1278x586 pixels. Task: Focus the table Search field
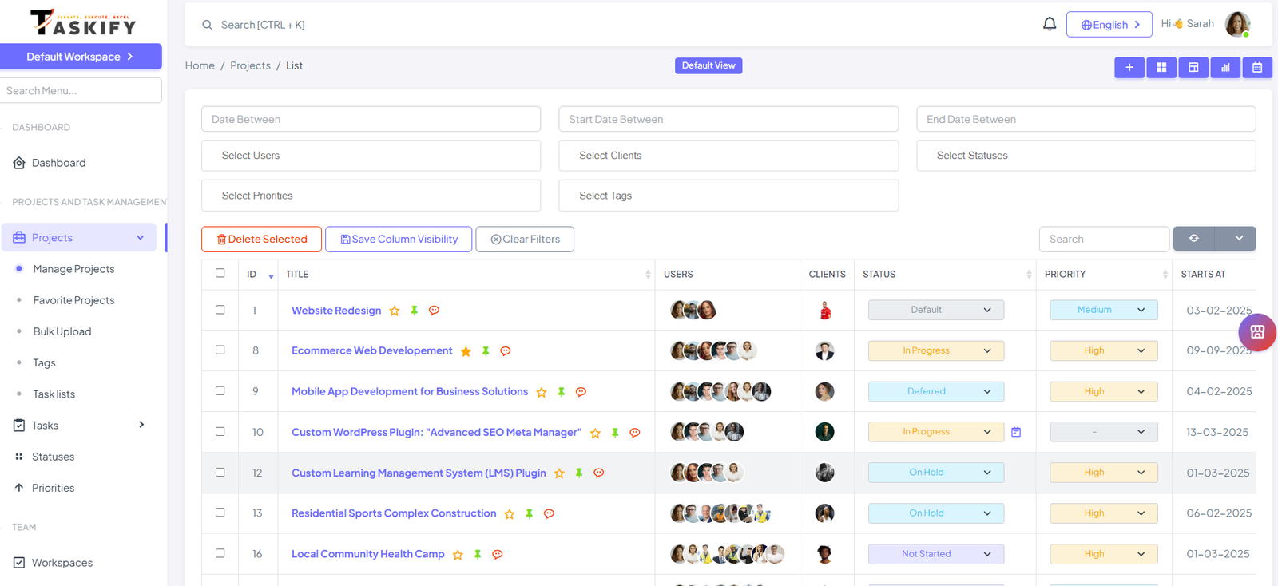point(1104,239)
